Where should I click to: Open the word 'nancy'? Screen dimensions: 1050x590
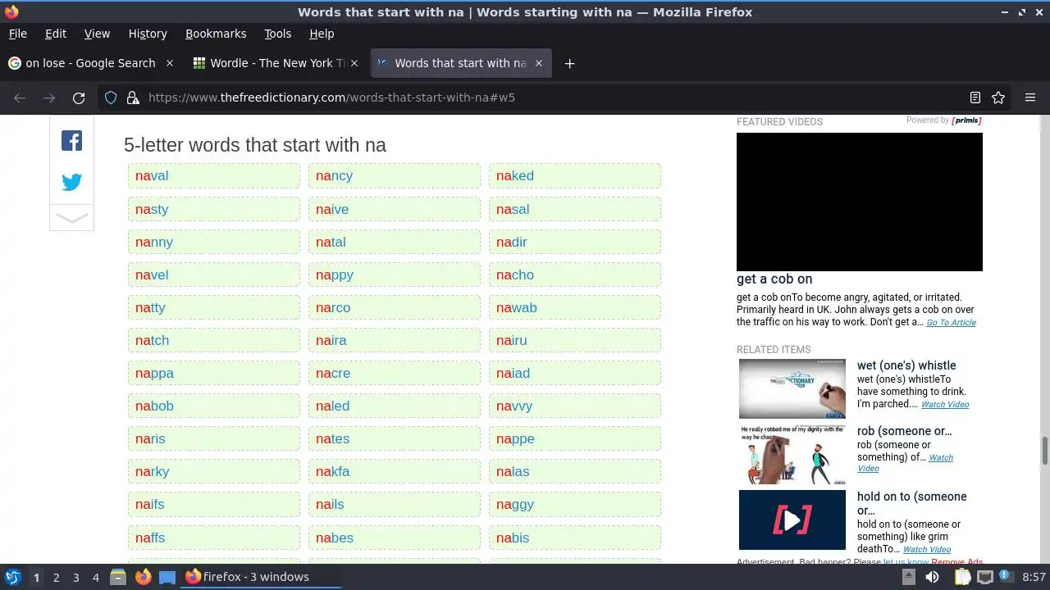[x=334, y=175]
